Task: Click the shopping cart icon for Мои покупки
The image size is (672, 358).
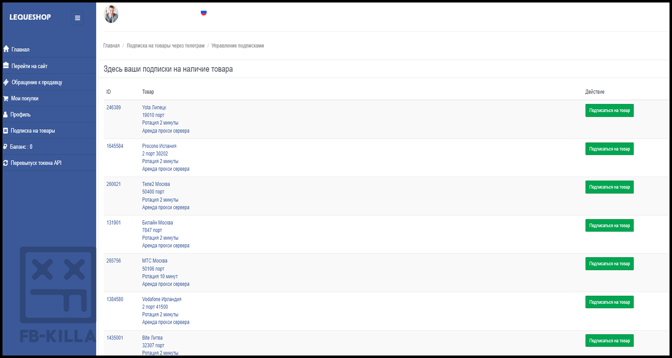Action: (6, 98)
